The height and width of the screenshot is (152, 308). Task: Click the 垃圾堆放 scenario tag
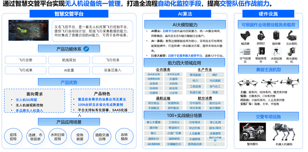[x=195, y=122]
